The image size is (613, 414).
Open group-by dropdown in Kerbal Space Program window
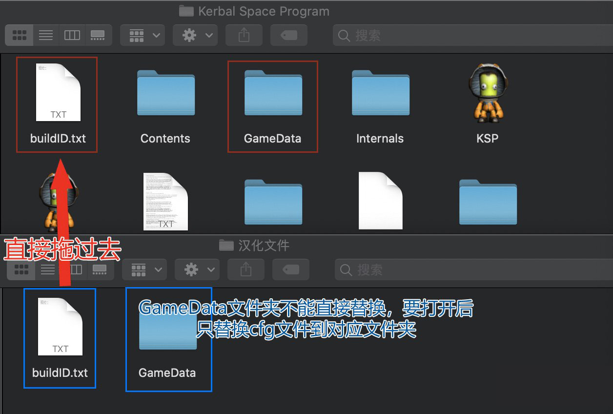click(143, 35)
